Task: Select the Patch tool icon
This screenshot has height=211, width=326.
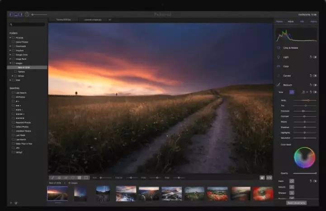Action: tap(292, 181)
